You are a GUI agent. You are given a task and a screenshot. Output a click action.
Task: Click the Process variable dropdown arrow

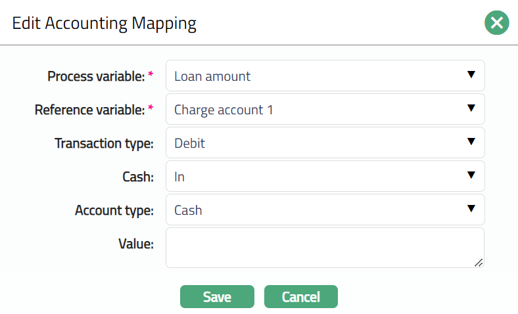pyautogui.click(x=471, y=76)
